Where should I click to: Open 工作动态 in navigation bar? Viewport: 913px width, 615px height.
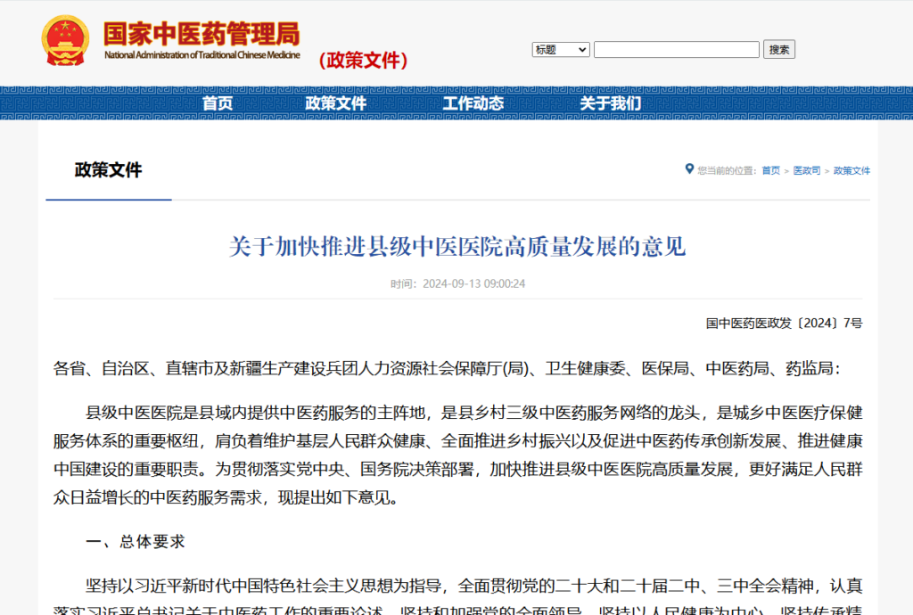pos(473,103)
